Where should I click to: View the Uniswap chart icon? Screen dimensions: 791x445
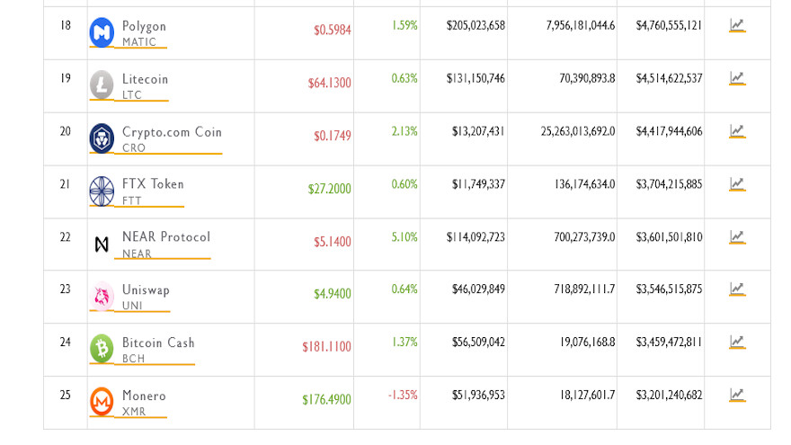[737, 289]
